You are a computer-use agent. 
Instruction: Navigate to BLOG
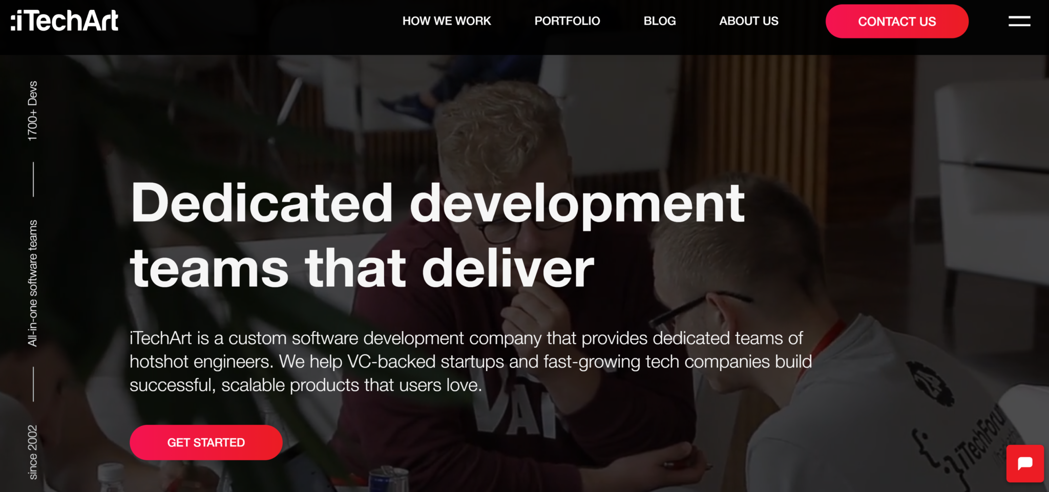pyautogui.click(x=660, y=21)
